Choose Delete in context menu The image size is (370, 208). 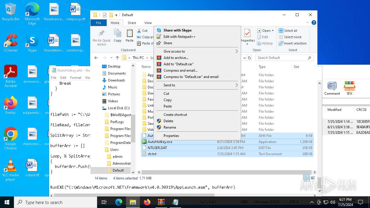[197, 121]
